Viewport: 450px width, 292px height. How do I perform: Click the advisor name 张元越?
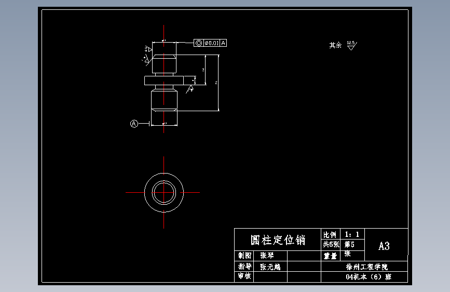[x=270, y=267]
